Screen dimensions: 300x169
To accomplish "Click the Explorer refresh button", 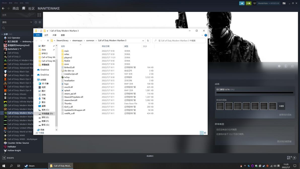I will 148,41.
